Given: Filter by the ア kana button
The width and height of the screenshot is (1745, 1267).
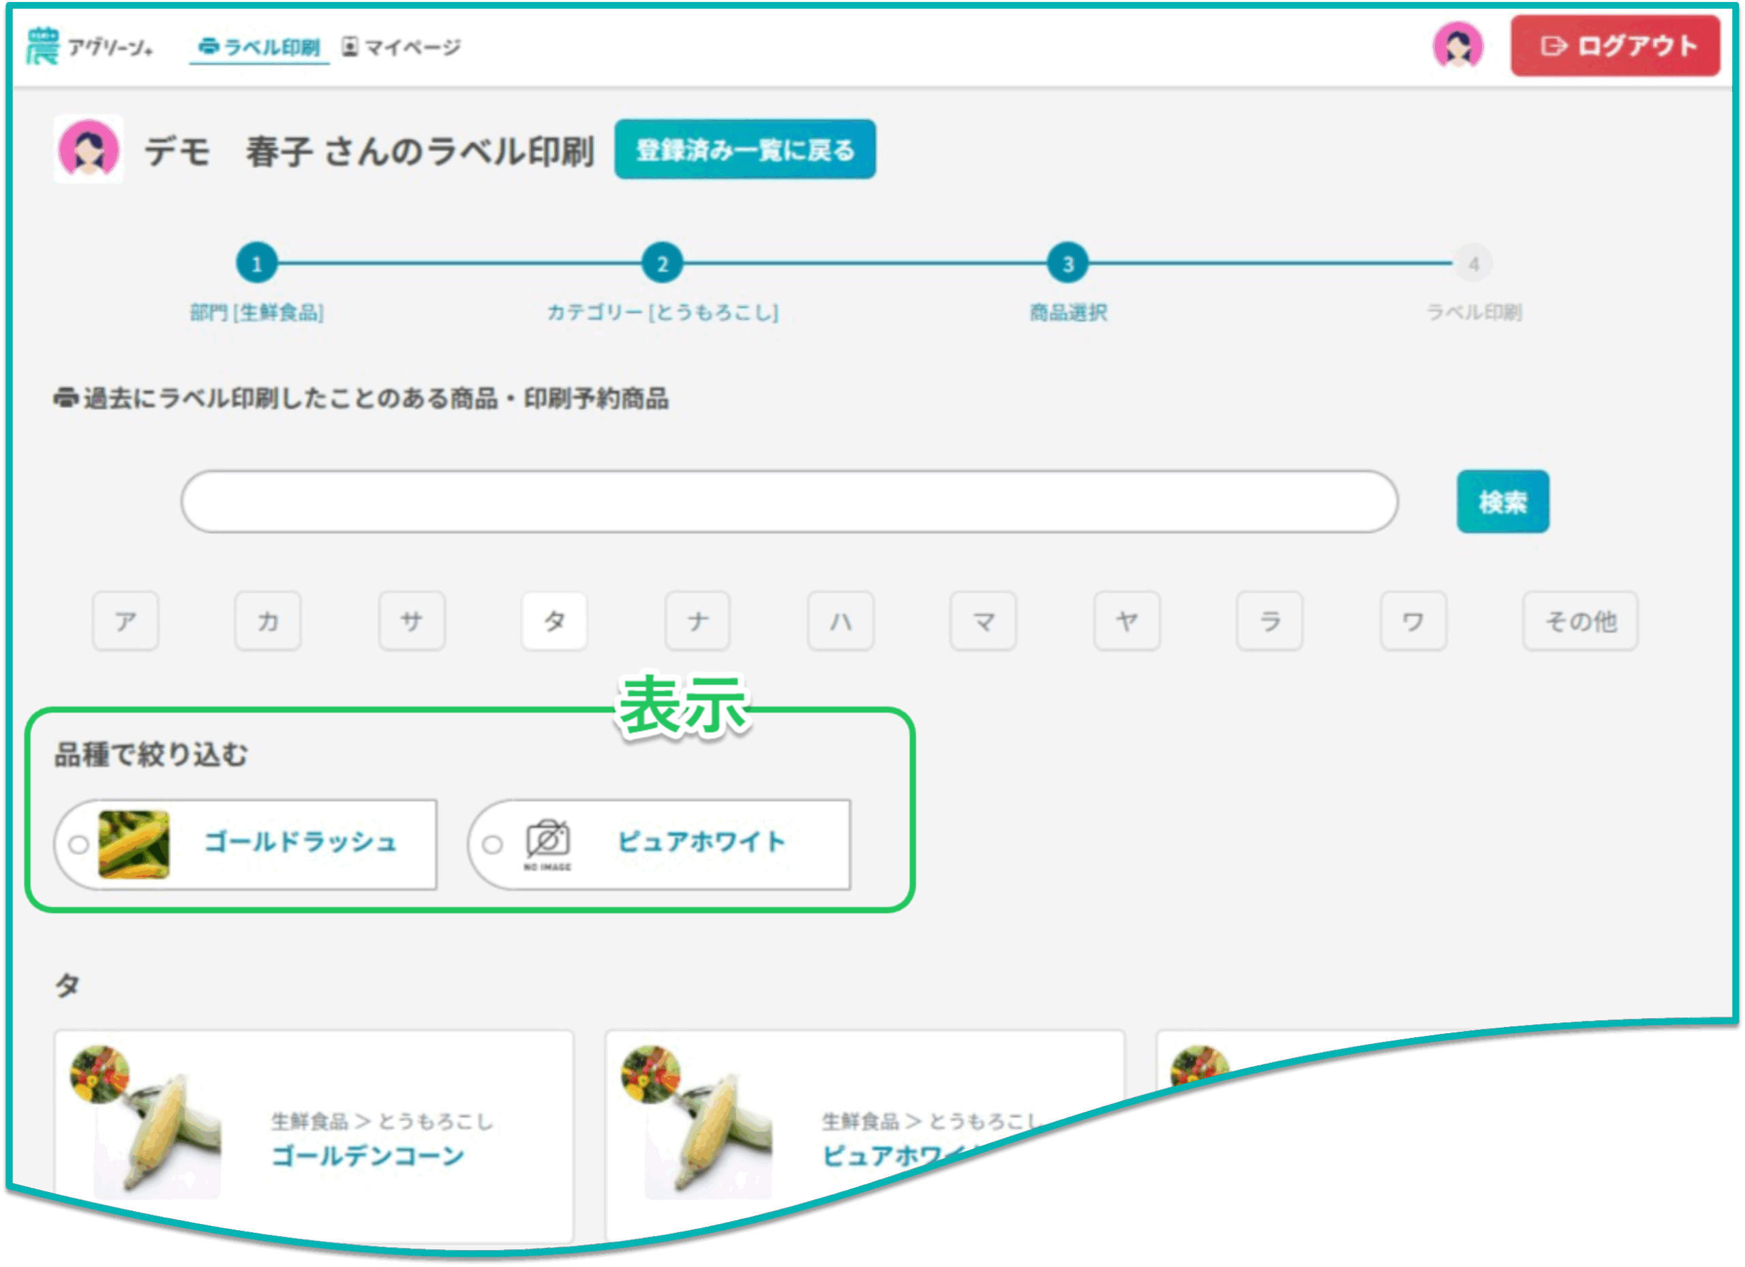Looking at the screenshot, I should tap(125, 621).
